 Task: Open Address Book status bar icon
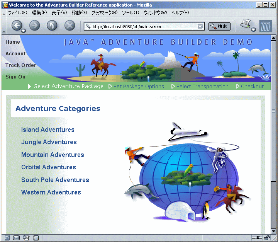coord(36,238)
